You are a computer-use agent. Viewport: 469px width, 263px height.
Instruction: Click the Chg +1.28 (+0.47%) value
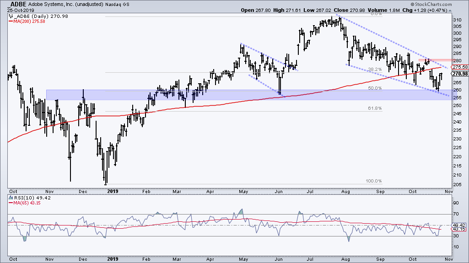(425, 10)
